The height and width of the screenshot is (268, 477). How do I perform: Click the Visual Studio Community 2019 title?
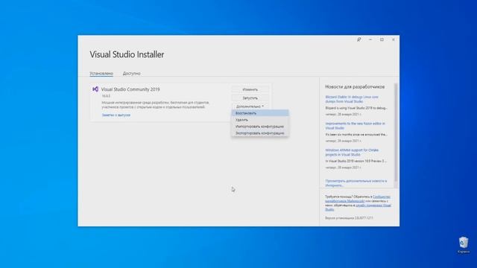(130, 89)
